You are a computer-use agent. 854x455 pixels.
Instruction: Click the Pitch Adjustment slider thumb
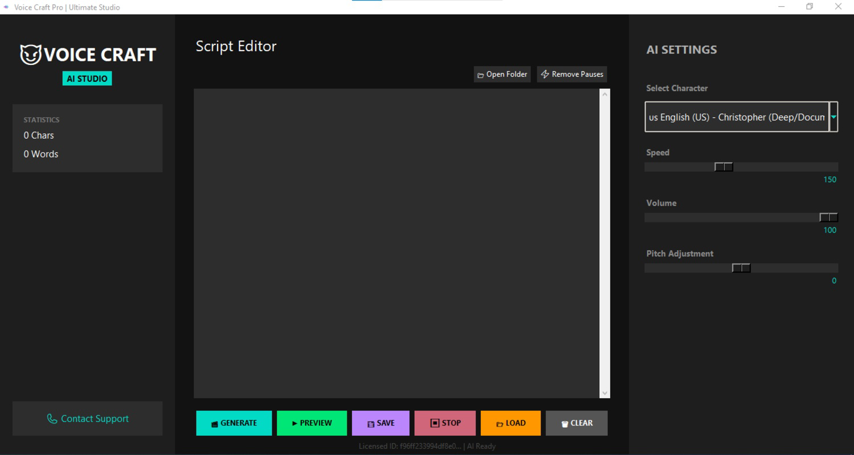coord(741,268)
